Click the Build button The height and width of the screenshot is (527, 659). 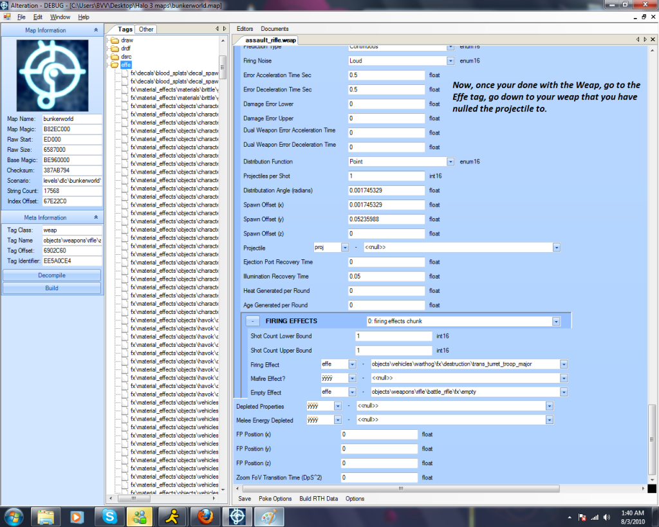click(51, 288)
